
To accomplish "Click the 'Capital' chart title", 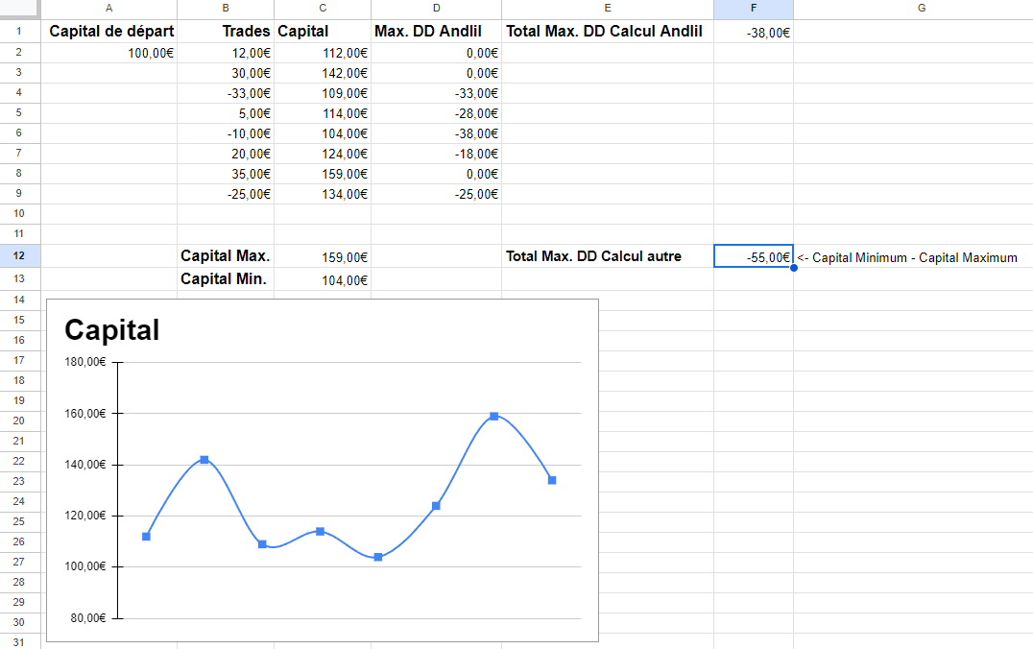I will (x=112, y=330).
